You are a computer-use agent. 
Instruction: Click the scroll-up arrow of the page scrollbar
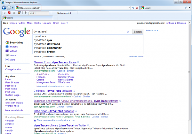pos(189,23)
